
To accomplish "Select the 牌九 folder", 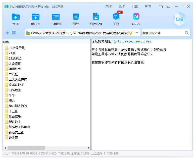I will pos(10,100).
